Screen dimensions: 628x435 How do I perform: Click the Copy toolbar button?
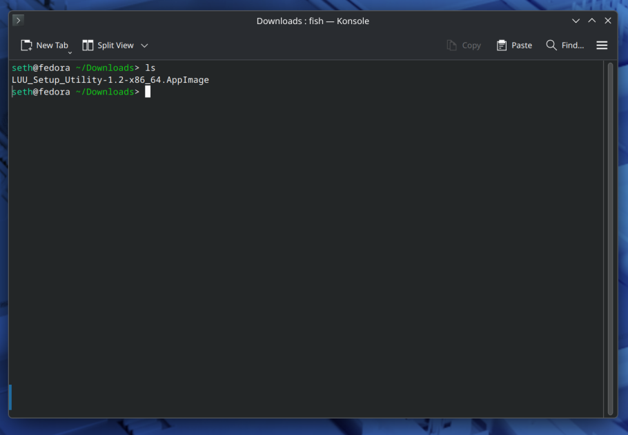[x=463, y=45]
